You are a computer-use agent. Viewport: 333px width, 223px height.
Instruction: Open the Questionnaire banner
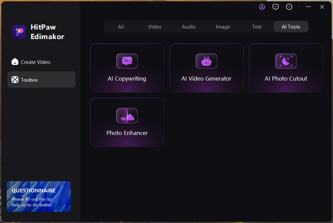pyautogui.click(x=39, y=196)
